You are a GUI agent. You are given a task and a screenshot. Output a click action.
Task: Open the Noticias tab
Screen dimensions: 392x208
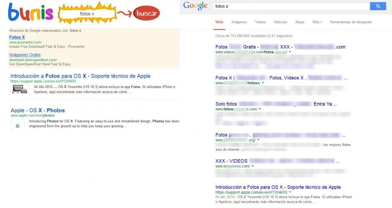281,22
